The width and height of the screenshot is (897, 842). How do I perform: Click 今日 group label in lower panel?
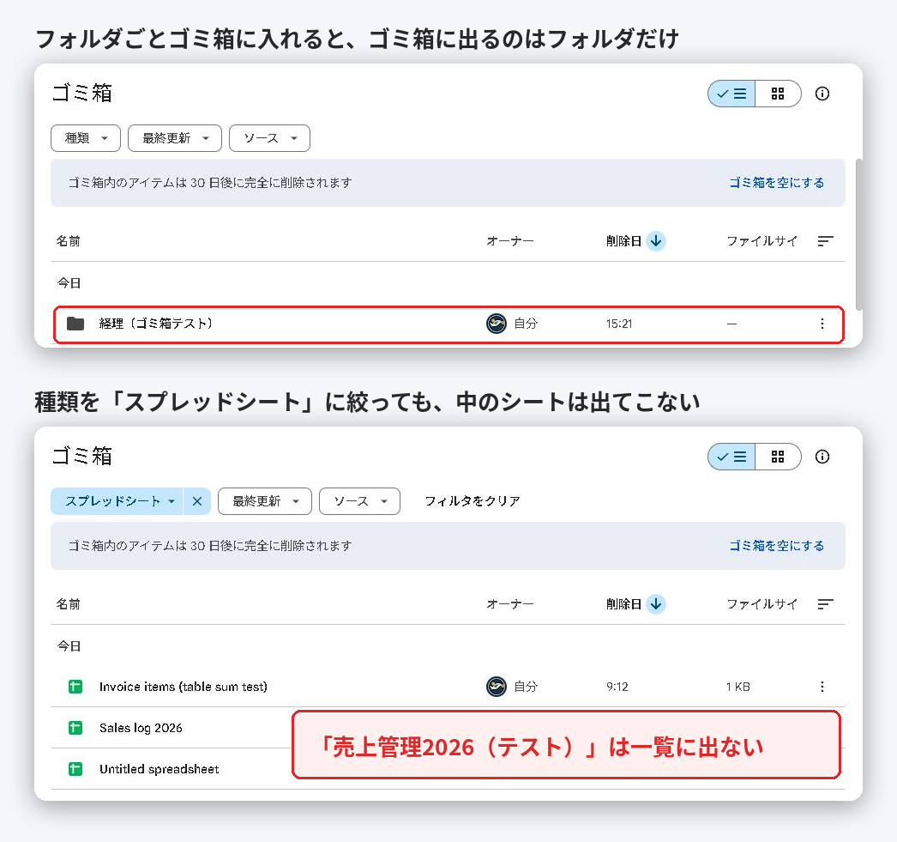click(69, 646)
